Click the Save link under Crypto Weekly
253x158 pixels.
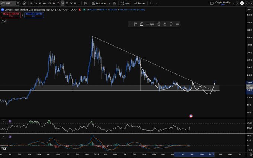223,5
